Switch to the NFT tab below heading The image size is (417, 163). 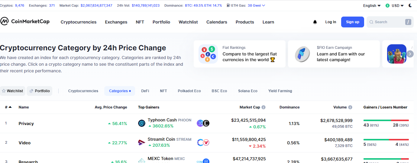(163, 91)
